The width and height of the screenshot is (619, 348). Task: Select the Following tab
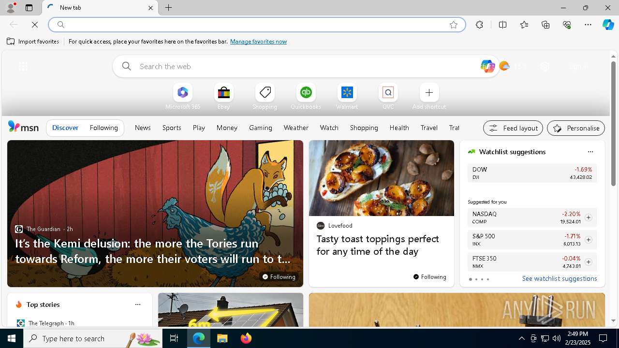click(103, 128)
